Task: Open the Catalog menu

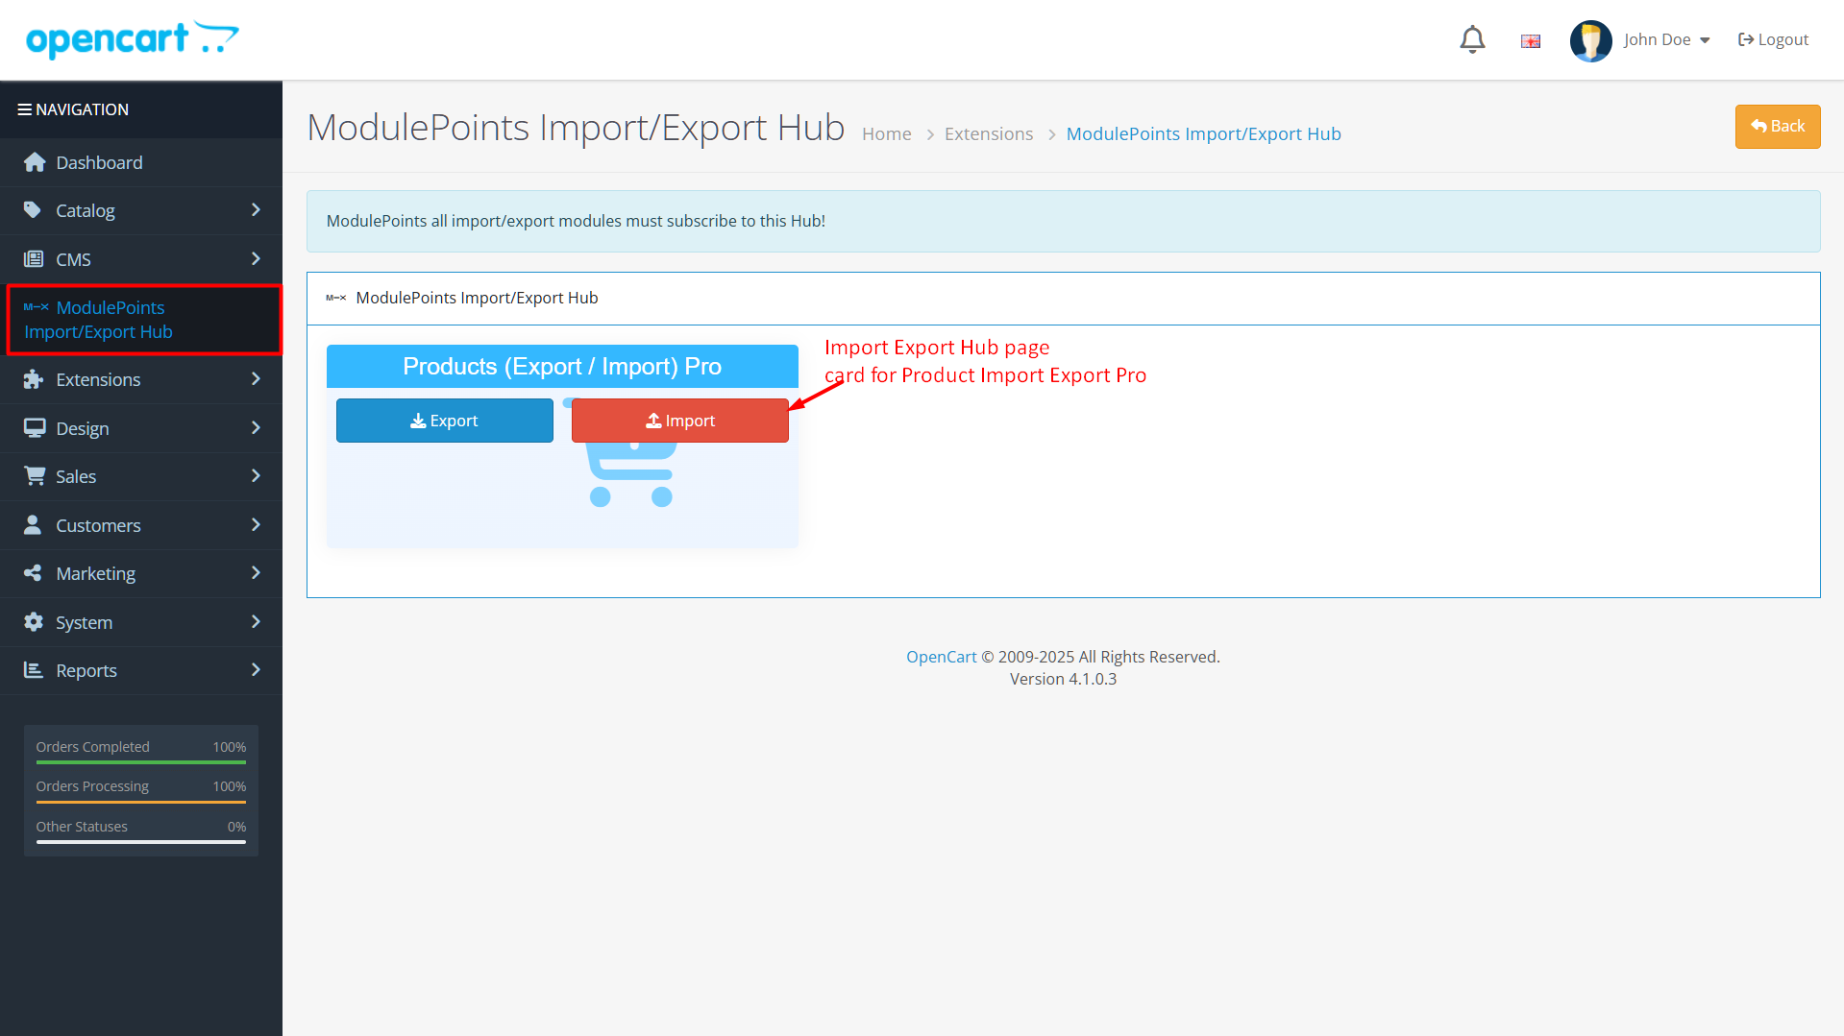Action: click(x=141, y=210)
